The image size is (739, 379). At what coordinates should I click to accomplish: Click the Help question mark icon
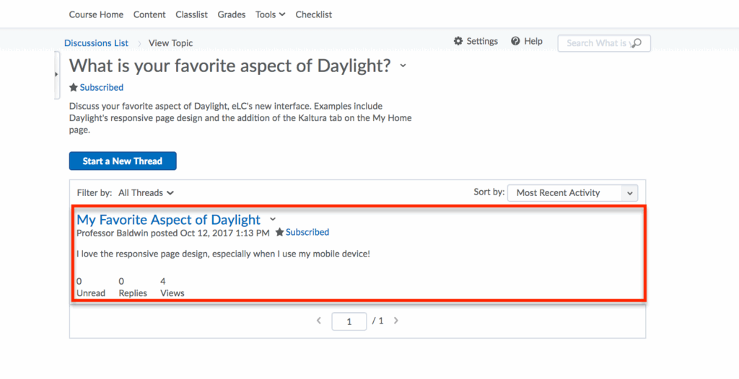[x=515, y=42]
